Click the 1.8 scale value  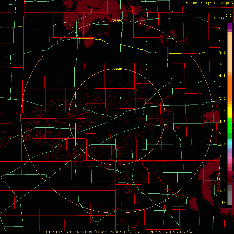tap(222, 145)
